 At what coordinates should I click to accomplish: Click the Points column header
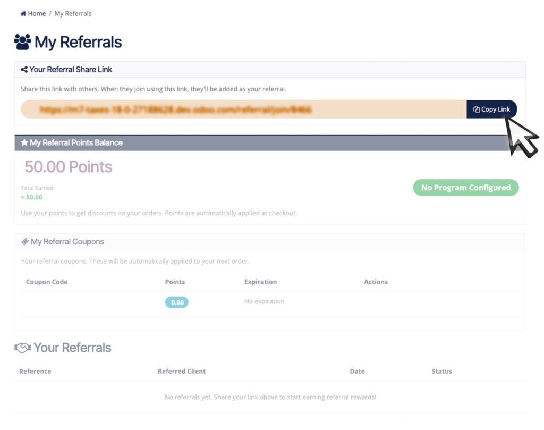(x=175, y=282)
